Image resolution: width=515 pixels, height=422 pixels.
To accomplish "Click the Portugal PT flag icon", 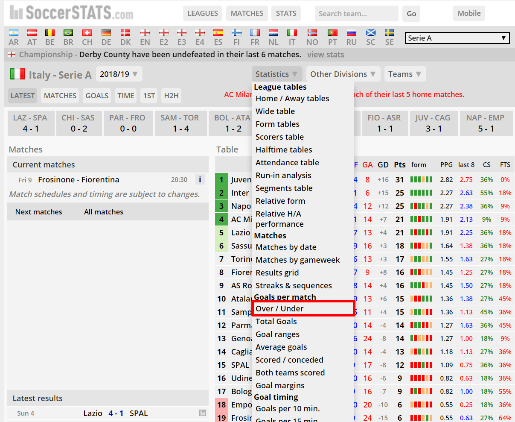I will click(332, 32).
